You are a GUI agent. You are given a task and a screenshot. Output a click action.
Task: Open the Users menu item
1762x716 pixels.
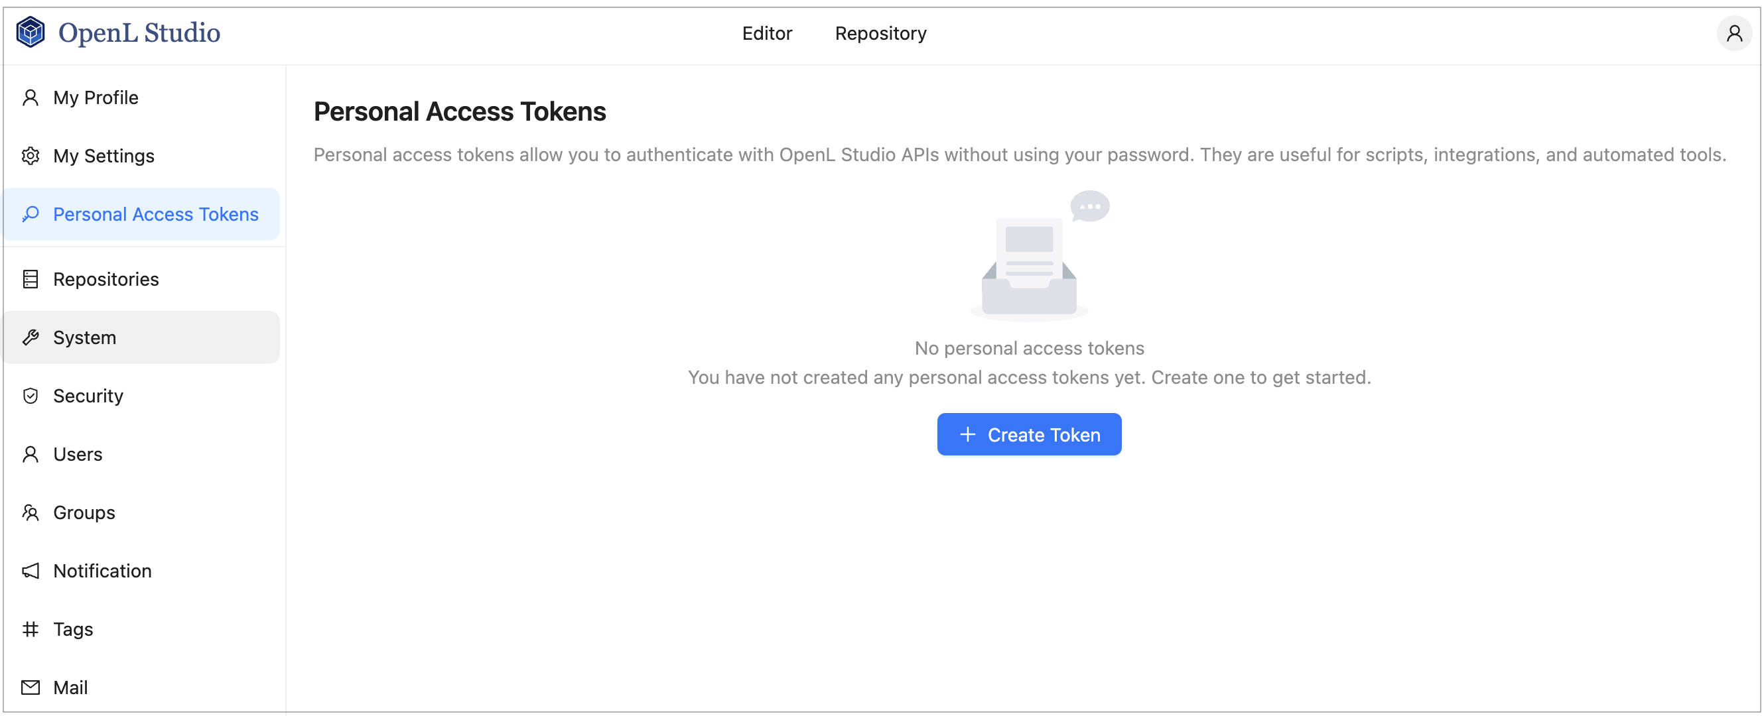78,454
